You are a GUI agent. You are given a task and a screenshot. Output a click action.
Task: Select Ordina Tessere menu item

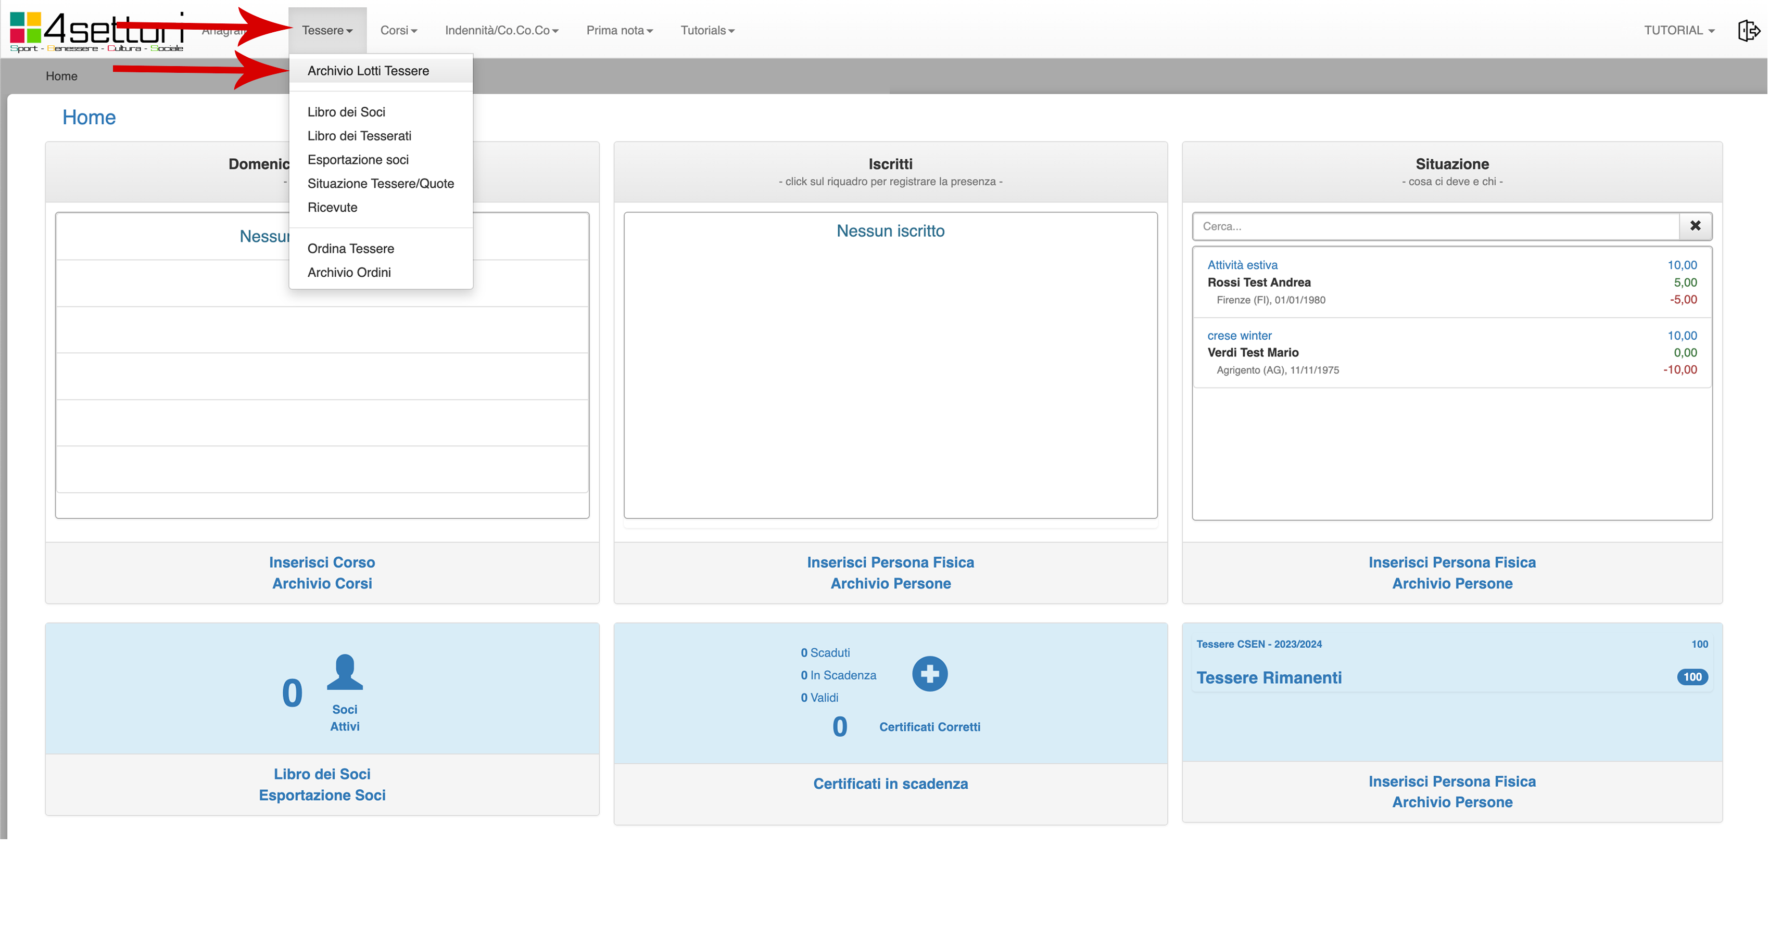coord(350,248)
